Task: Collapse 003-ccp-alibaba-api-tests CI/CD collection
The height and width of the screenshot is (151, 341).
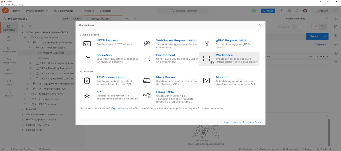Action: pyautogui.click(x=23, y=32)
